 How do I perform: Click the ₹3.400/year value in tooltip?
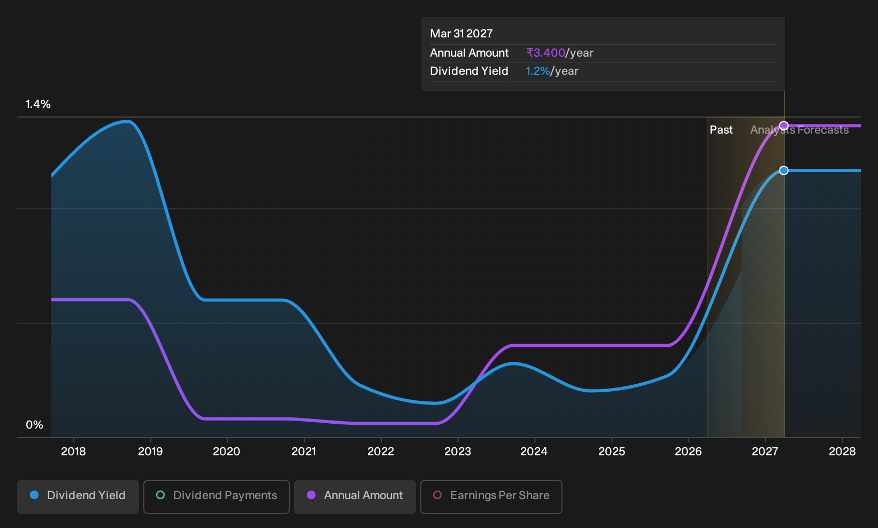click(560, 53)
